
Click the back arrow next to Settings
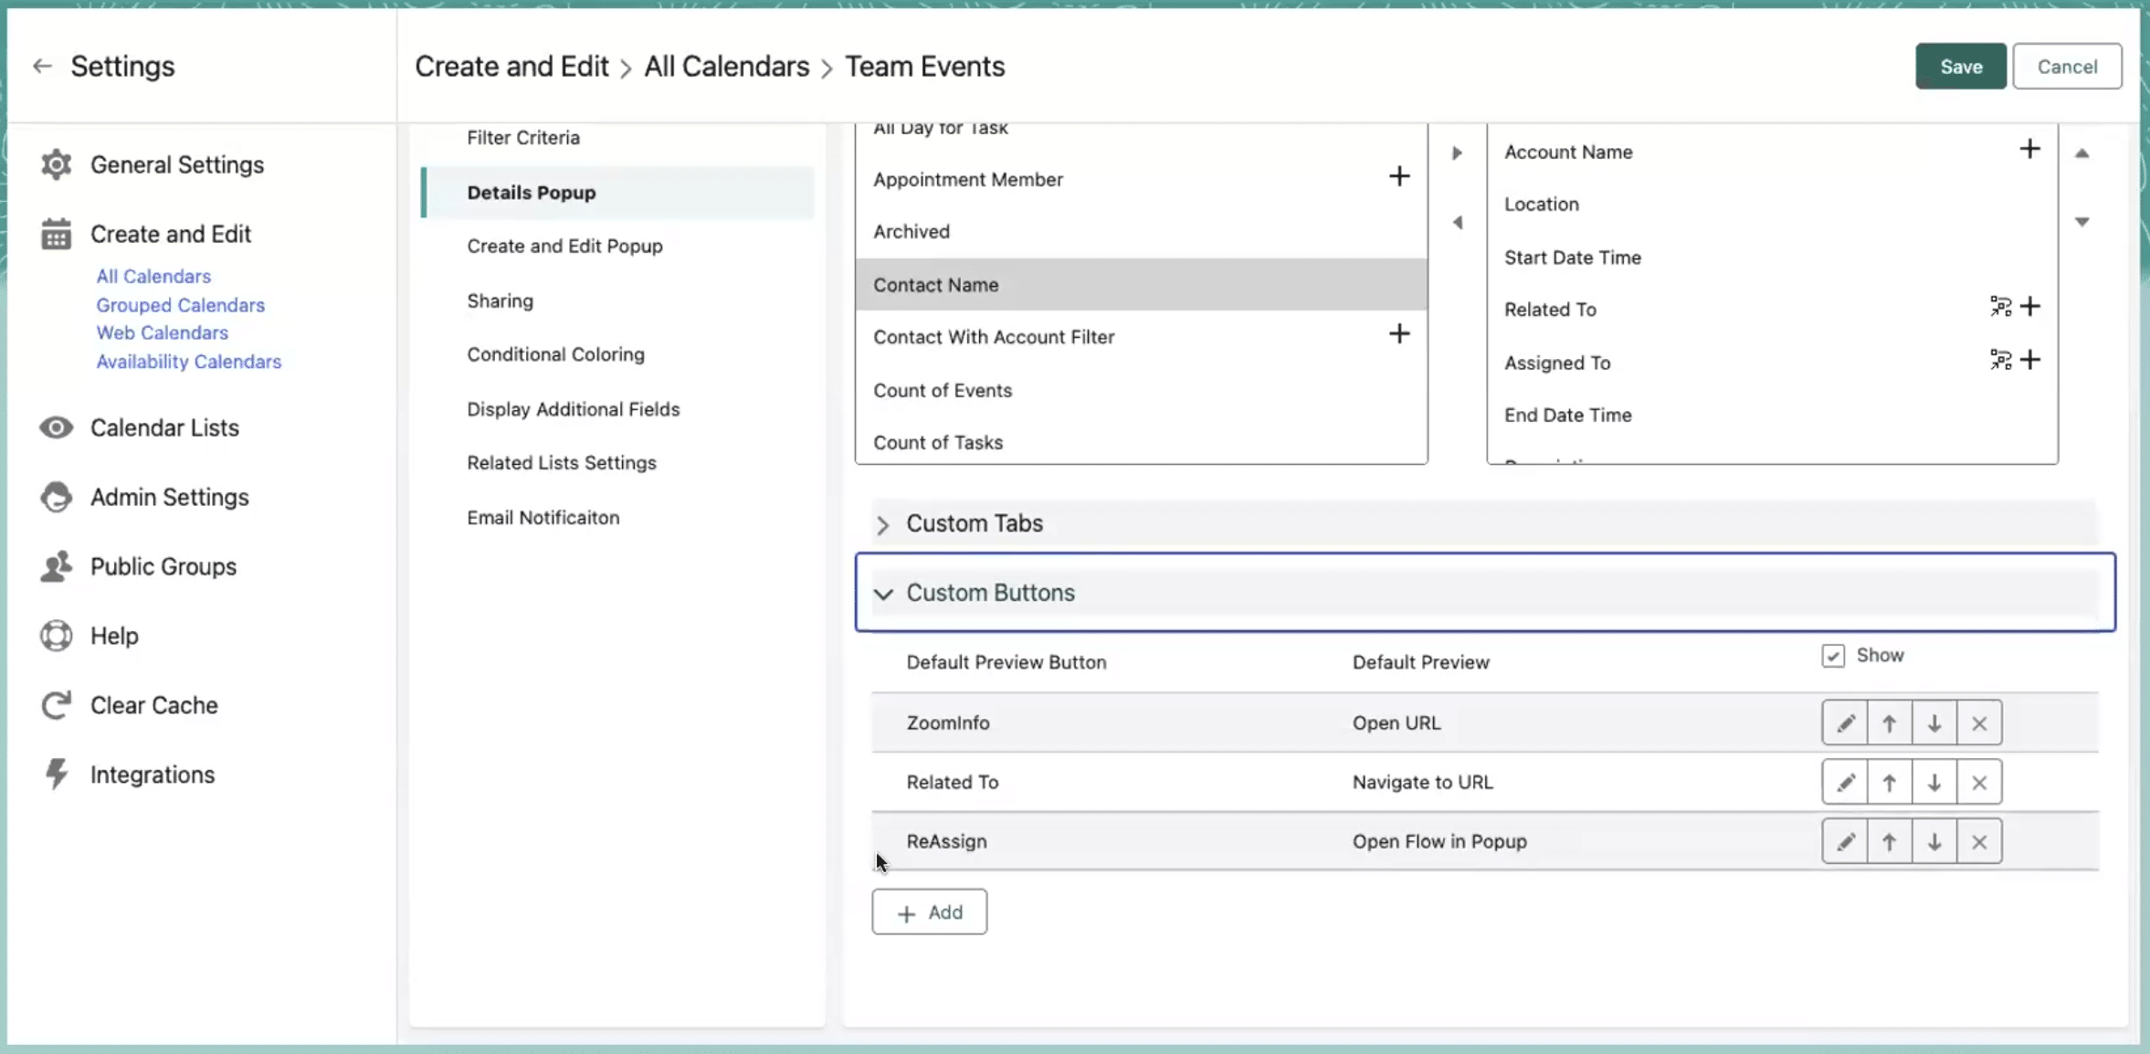click(42, 66)
